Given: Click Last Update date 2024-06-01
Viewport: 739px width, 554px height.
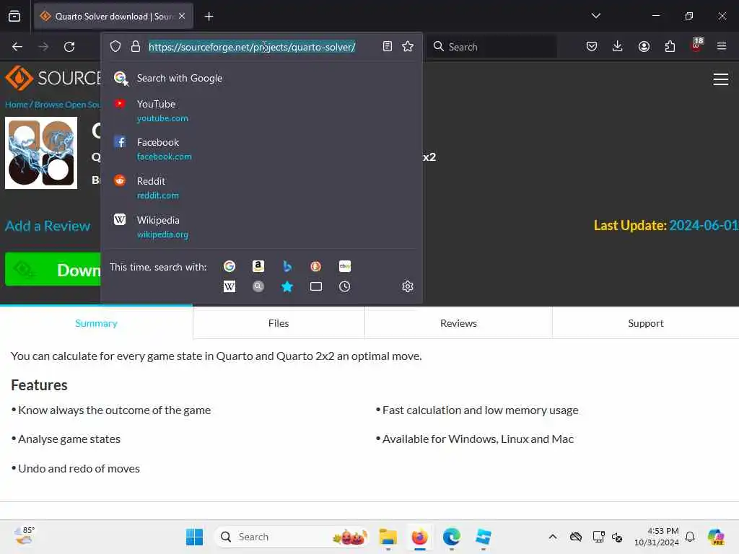Looking at the screenshot, I should 704,225.
